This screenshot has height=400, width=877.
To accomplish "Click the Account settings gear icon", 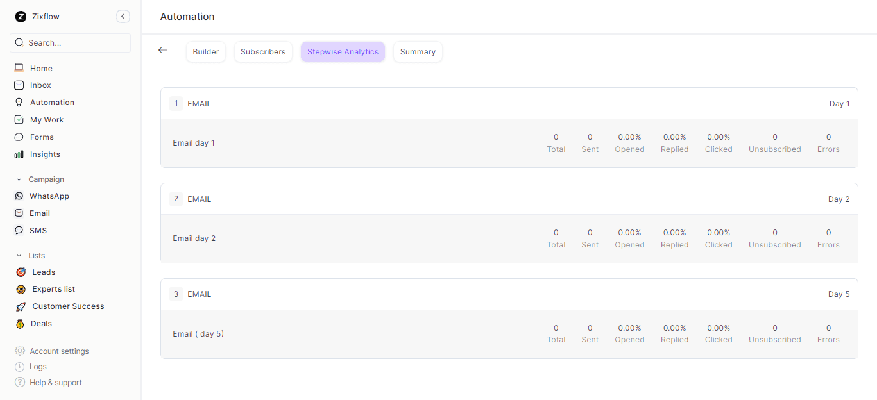I will click(20, 351).
